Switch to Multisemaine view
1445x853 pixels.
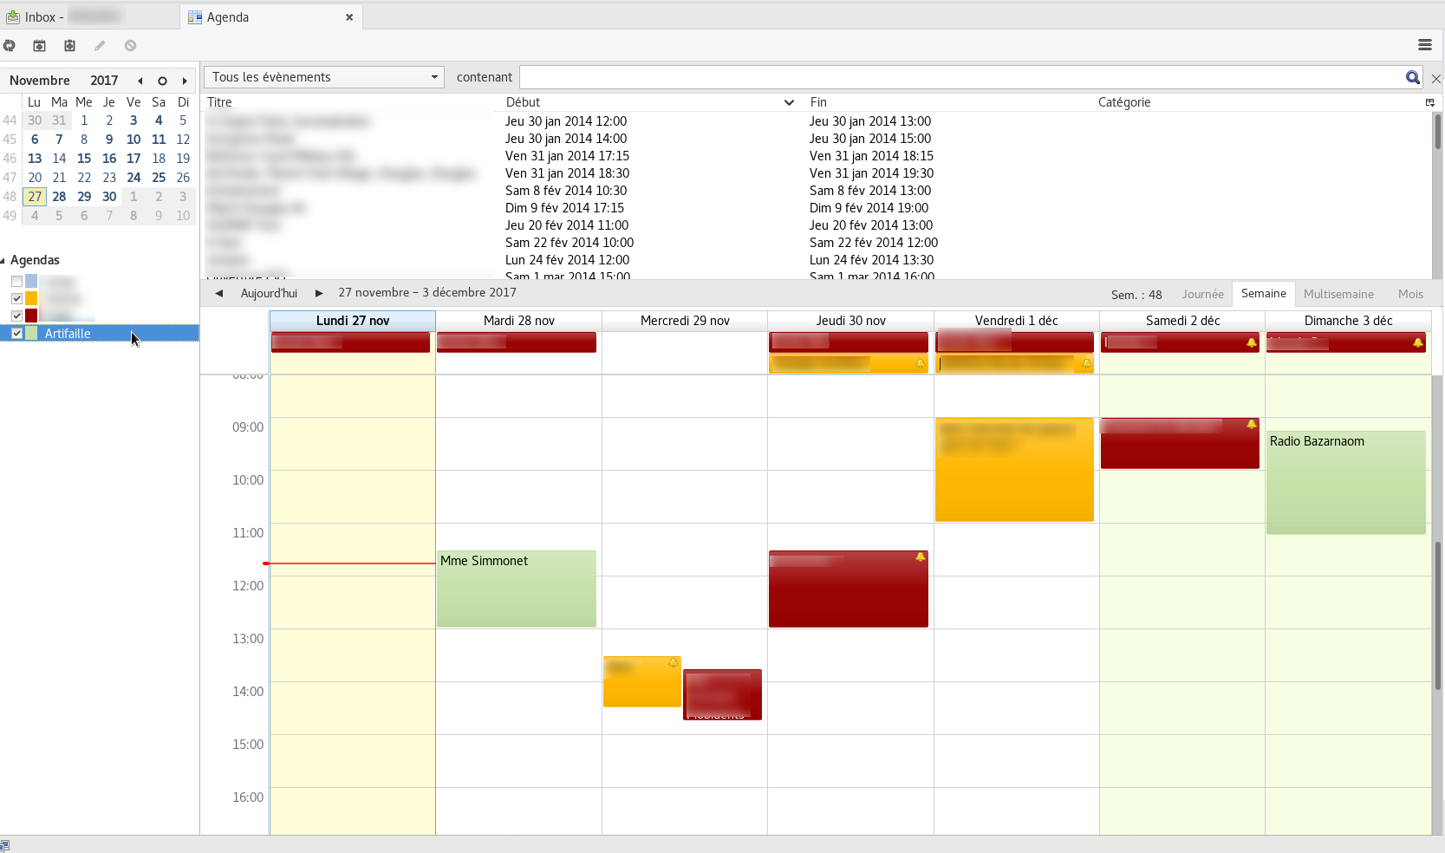1338,294
